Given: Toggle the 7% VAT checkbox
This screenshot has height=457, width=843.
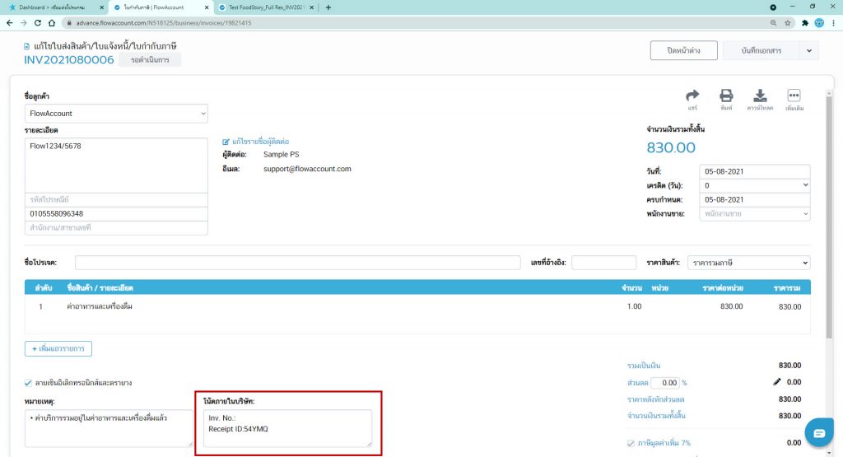Looking at the screenshot, I should (631, 443).
